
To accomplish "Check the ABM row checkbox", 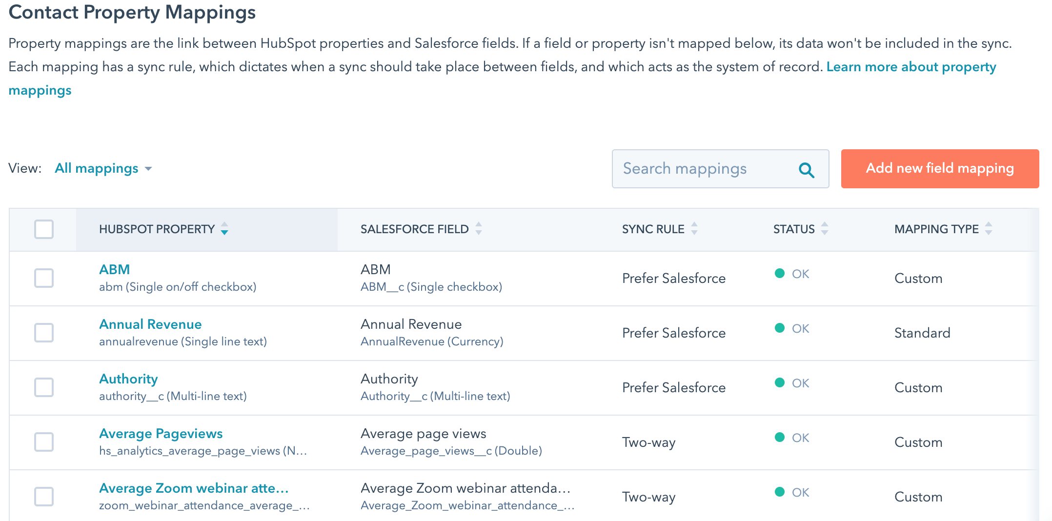I will coord(44,278).
